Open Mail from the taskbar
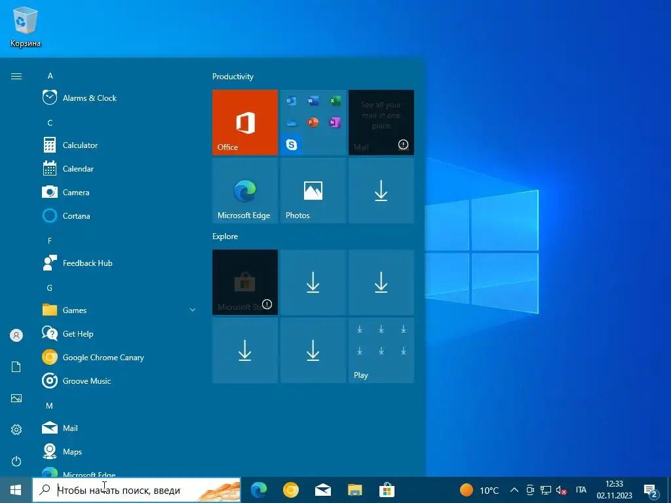The height and width of the screenshot is (503, 671). tap(322, 490)
